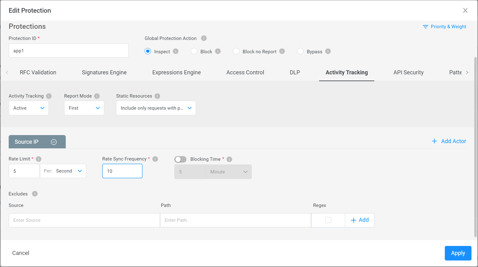Select the Block radio button

click(194, 51)
